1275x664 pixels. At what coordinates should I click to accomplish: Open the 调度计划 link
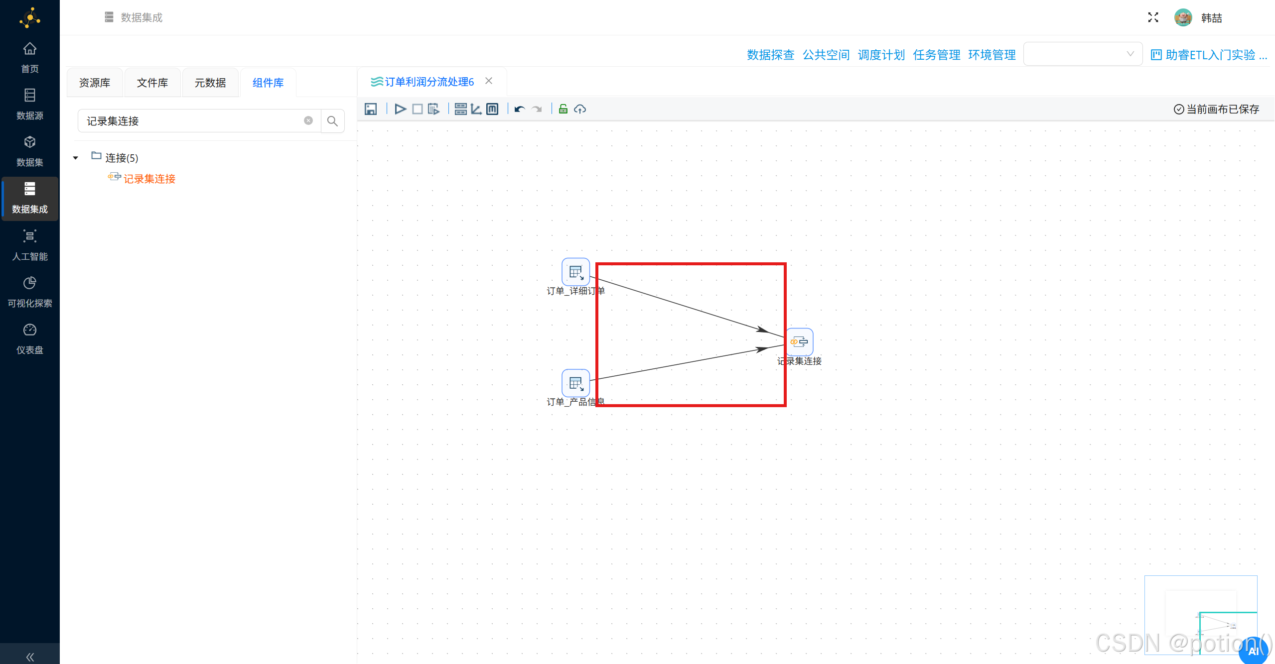881,55
